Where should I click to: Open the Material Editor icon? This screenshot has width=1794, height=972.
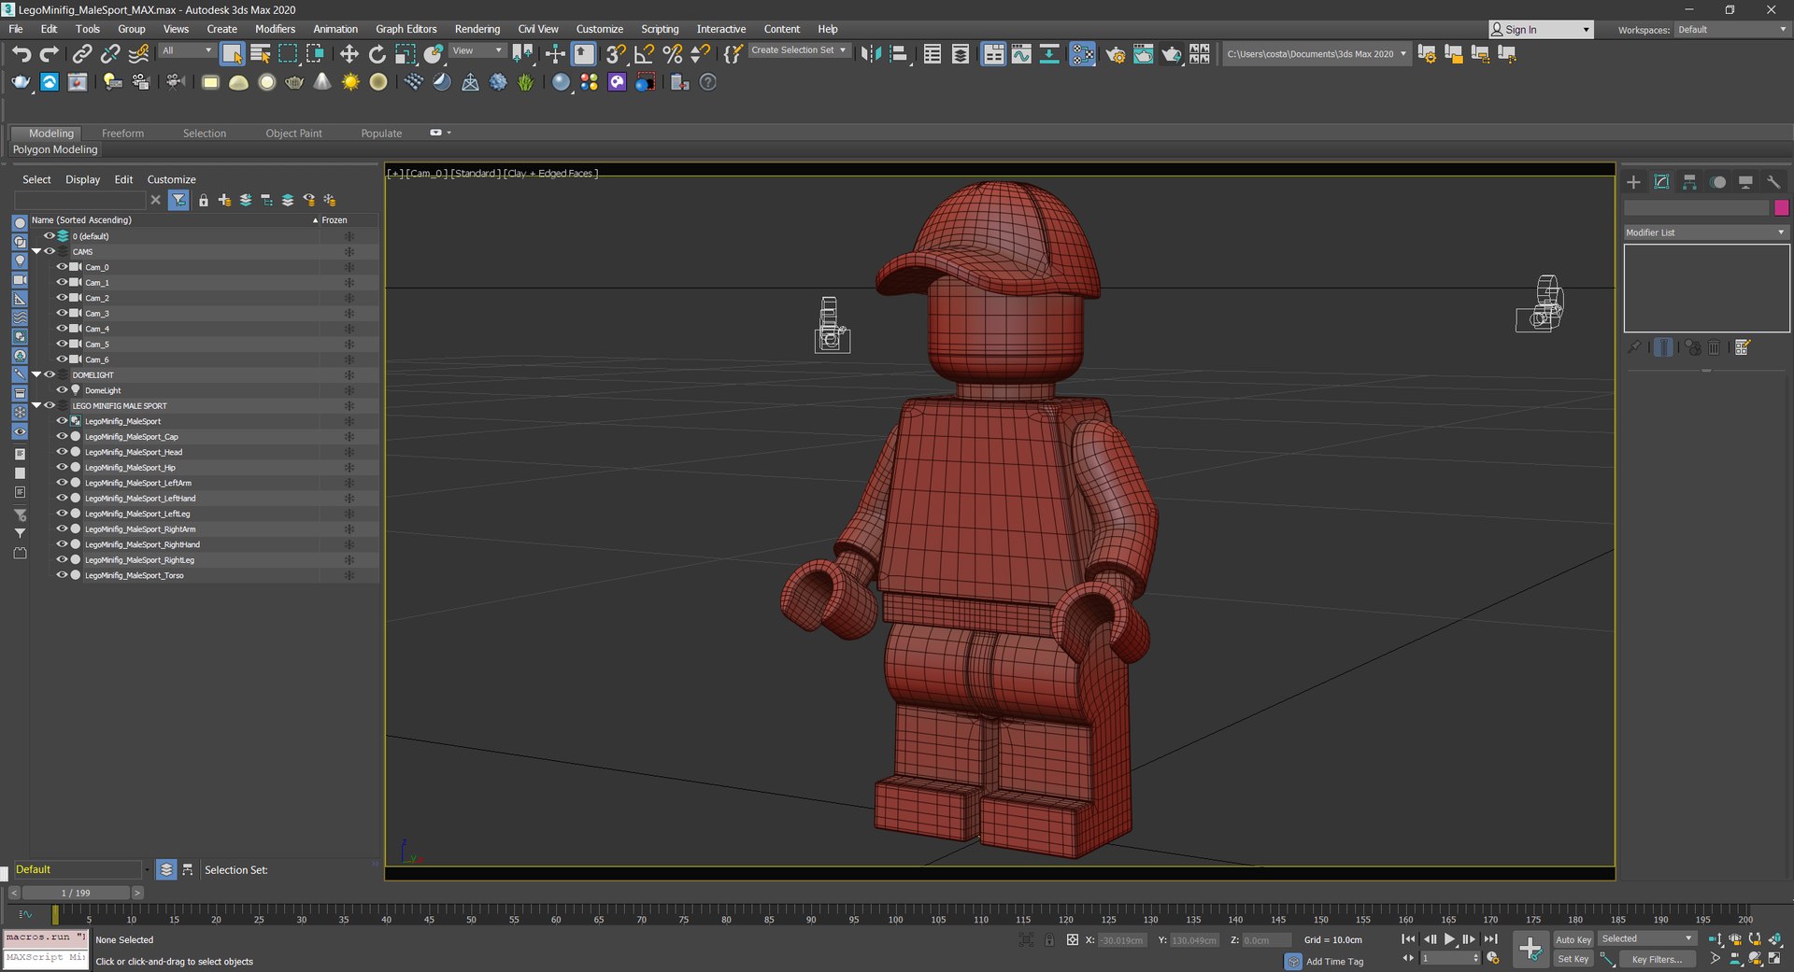[x=1083, y=54]
